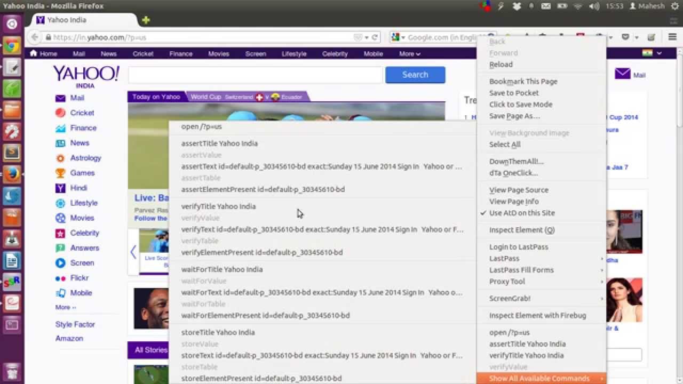Select 'View Page Source' menu item
Screen dimensions: 683x384
pos(541,190)
